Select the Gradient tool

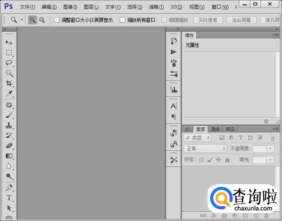(9, 156)
